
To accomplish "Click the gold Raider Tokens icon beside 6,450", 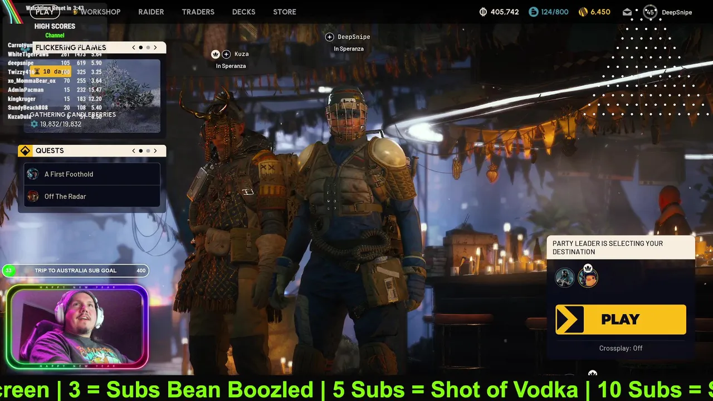I will pos(583,12).
